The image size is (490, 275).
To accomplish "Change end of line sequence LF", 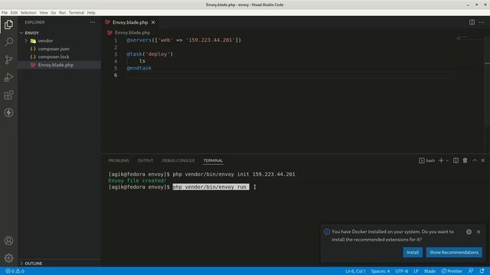I will click(416, 271).
